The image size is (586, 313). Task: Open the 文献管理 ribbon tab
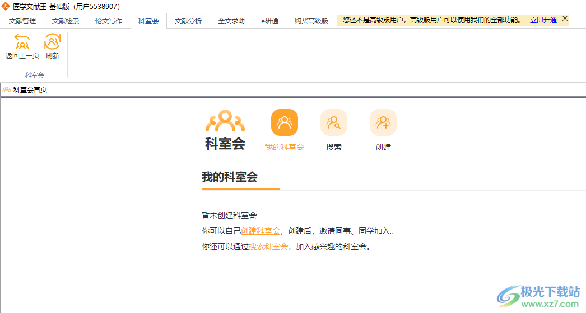22,21
